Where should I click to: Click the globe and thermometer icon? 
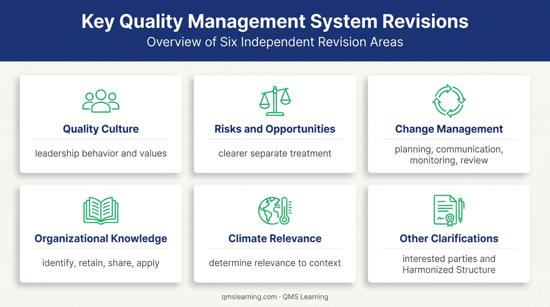click(275, 211)
